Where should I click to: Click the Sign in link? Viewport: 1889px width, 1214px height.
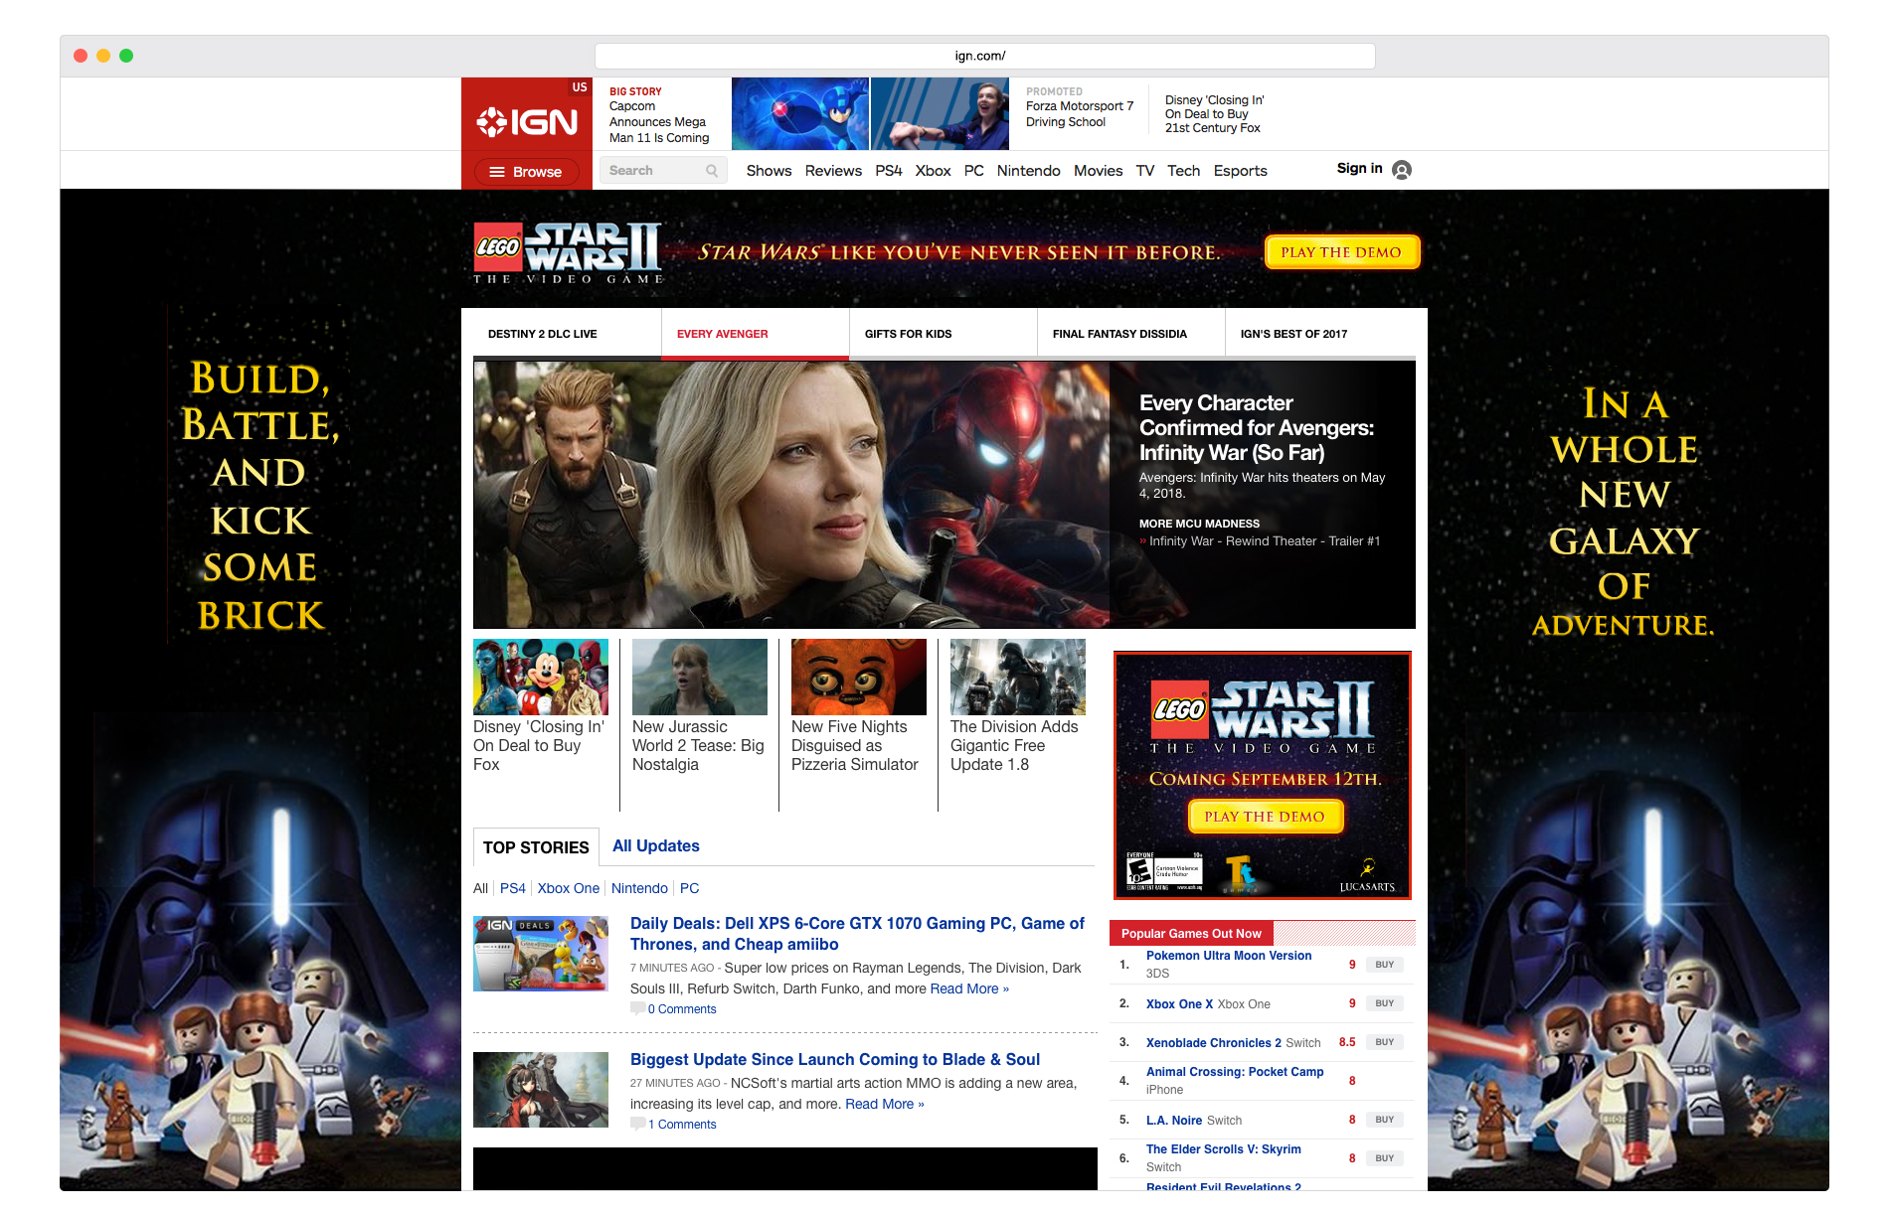coord(1359,168)
